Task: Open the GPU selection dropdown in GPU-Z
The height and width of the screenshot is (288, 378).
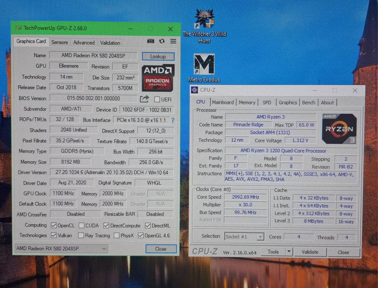Action: 61,249
